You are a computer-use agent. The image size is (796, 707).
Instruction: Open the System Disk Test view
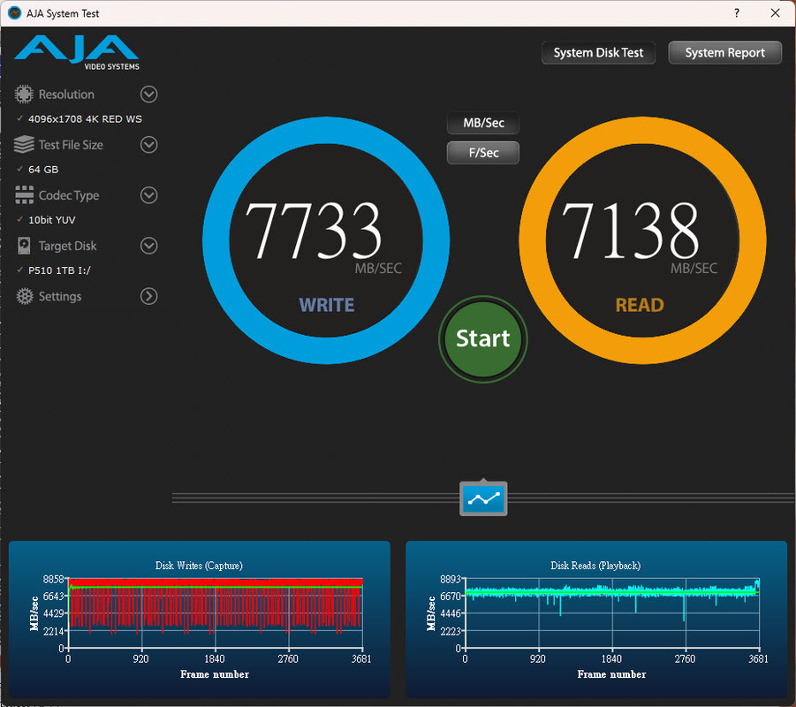pyautogui.click(x=598, y=53)
